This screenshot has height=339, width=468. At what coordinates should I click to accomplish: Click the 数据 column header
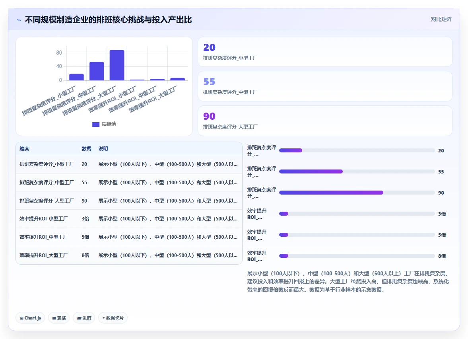(86, 149)
